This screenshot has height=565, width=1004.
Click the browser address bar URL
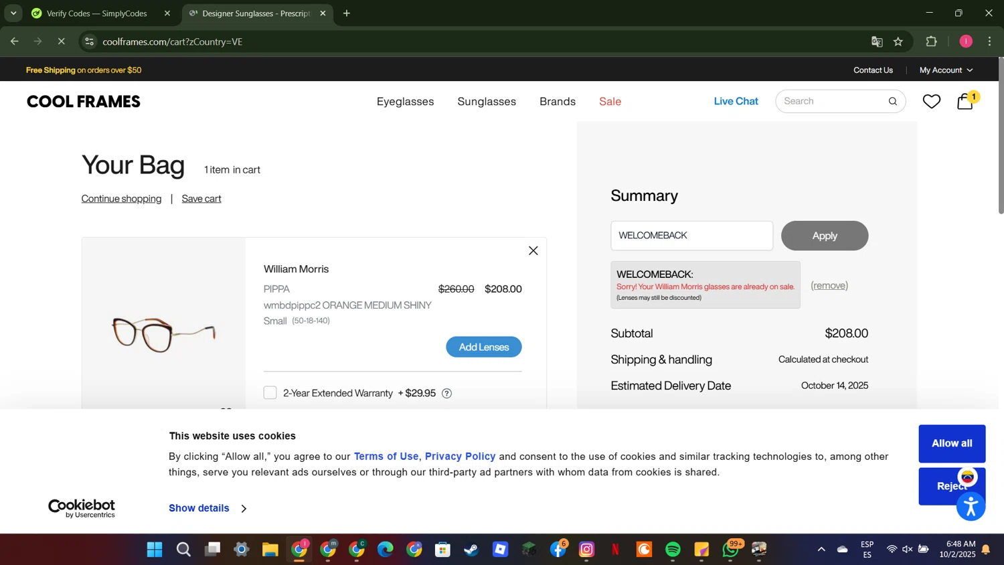click(x=173, y=42)
